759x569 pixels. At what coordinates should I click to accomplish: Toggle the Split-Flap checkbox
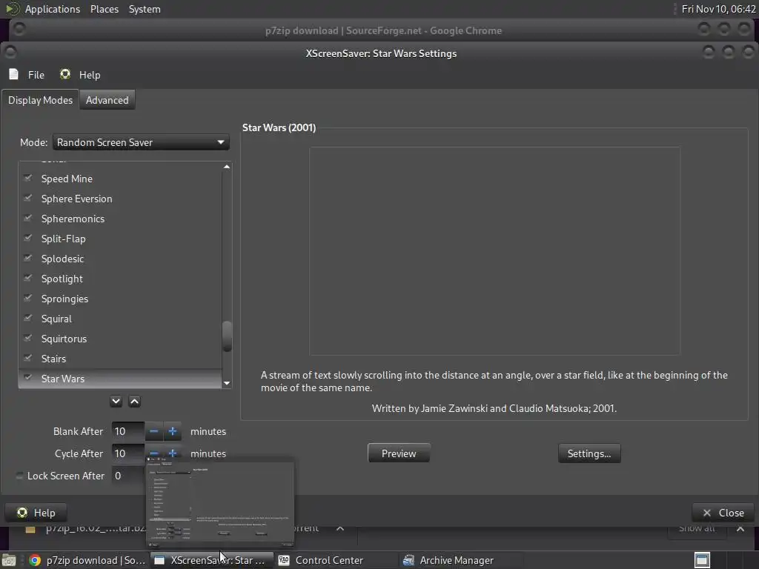pyautogui.click(x=27, y=238)
